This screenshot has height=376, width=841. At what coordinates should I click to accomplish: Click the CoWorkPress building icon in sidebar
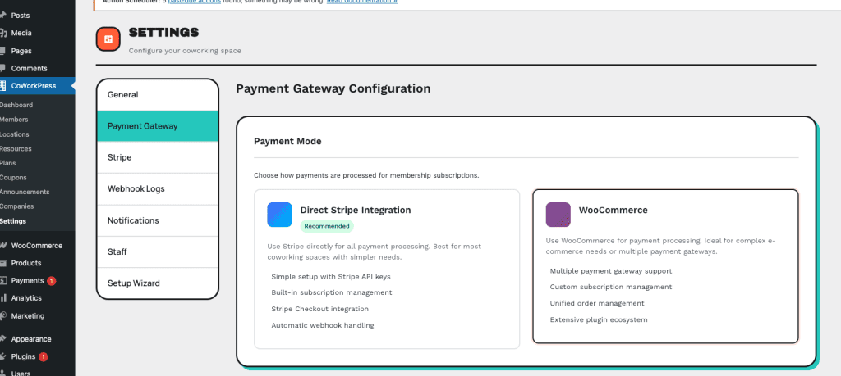(x=2, y=85)
